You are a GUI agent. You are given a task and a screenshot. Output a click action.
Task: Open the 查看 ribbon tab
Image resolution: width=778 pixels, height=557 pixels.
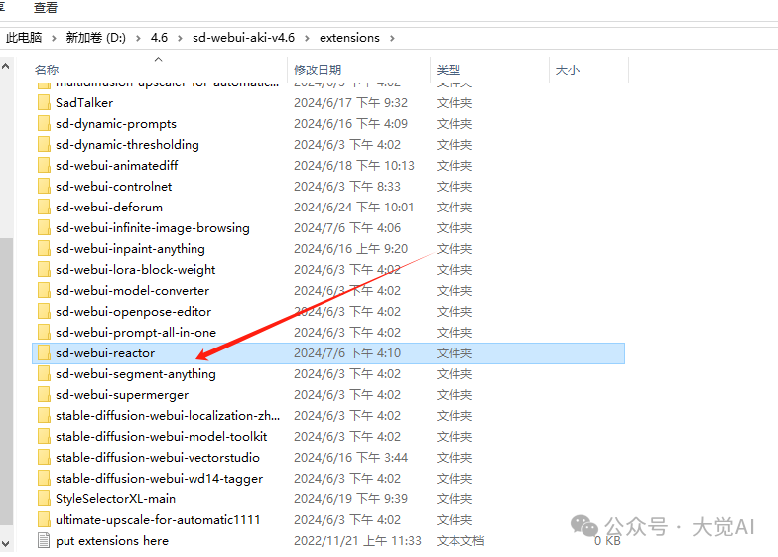tap(46, 8)
